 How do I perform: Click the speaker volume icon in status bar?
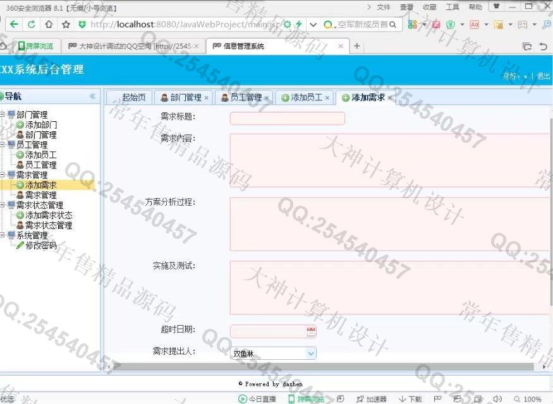tap(497, 399)
